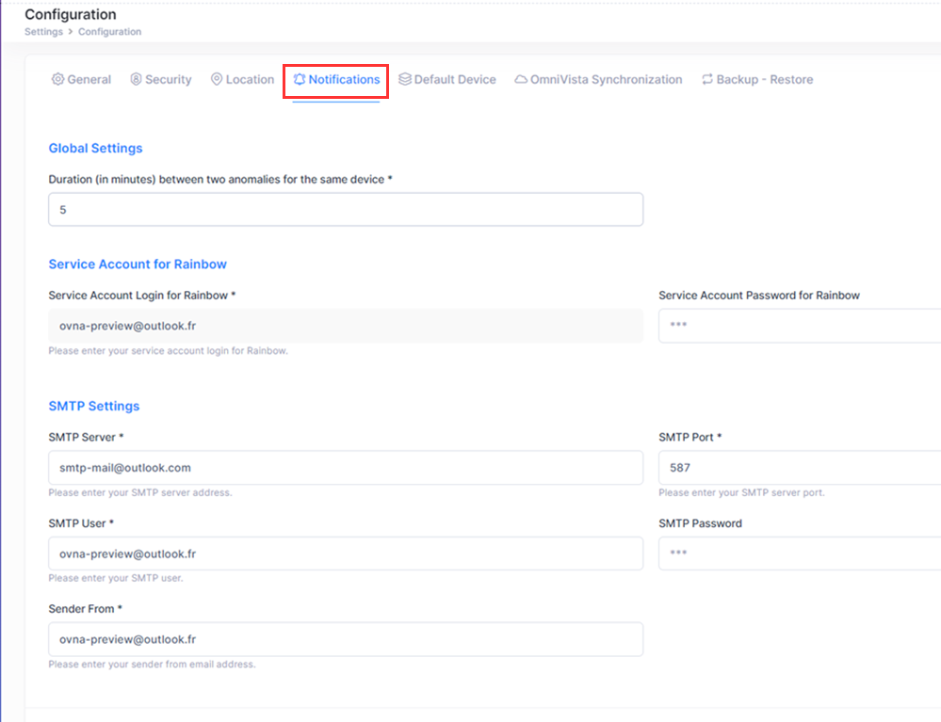This screenshot has width=941, height=722.
Task: Click the bell icon beside Notifications
Action: [300, 80]
